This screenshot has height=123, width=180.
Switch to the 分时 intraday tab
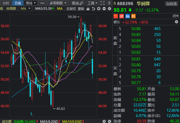[6, 3]
